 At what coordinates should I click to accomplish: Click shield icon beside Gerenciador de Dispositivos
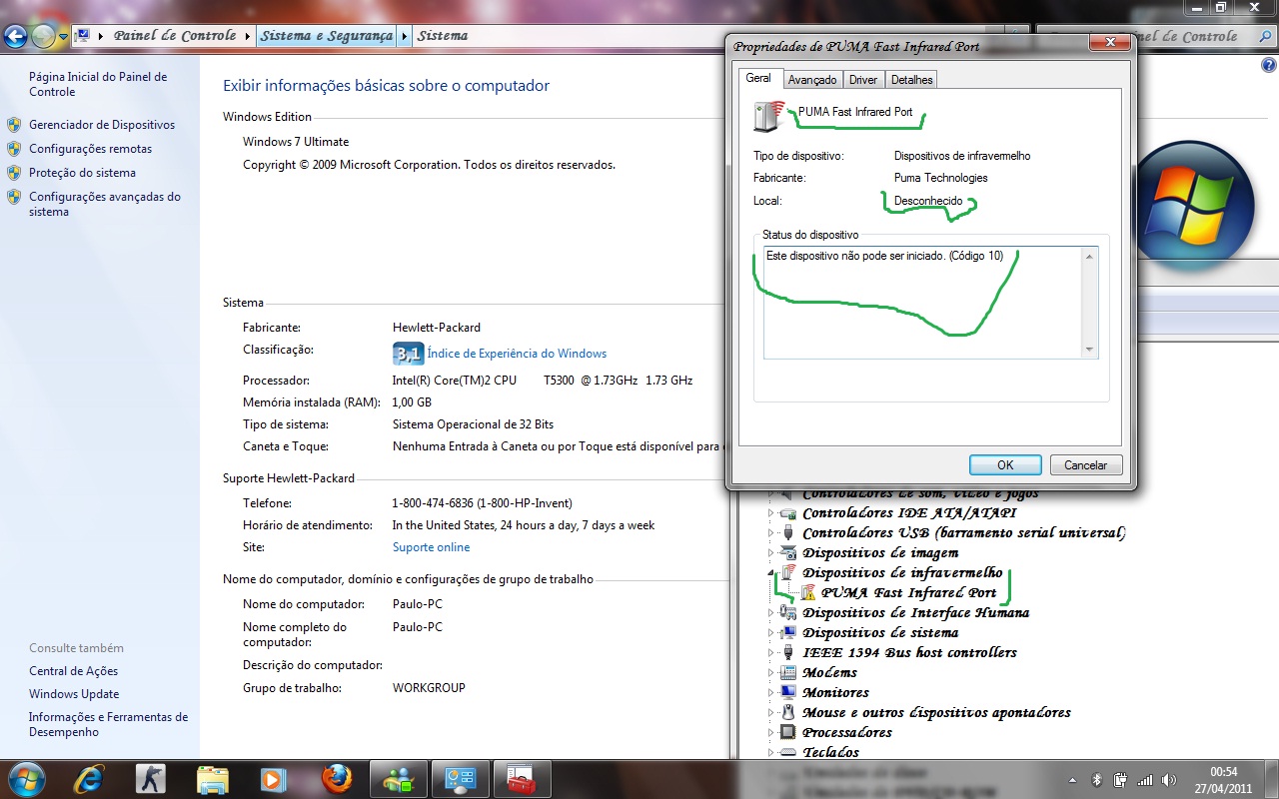click(x=14, y=125)
